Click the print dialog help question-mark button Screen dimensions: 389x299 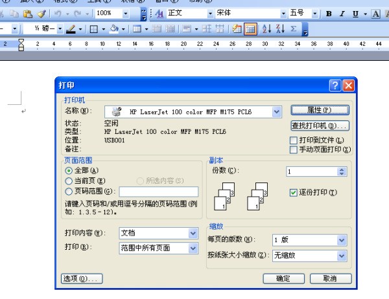pos(335,85)
